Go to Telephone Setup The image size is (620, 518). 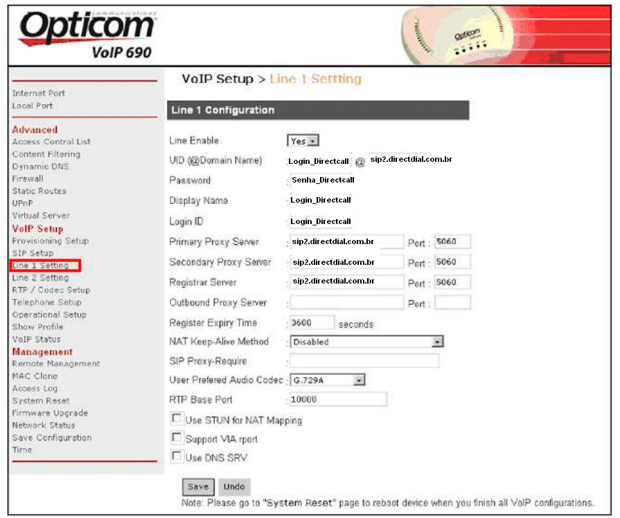[47, 302]
